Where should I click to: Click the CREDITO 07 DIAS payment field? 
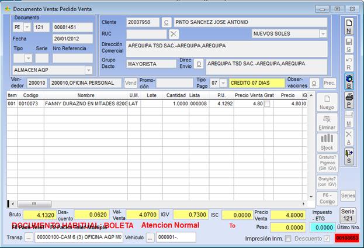click(x=257, y=83)
